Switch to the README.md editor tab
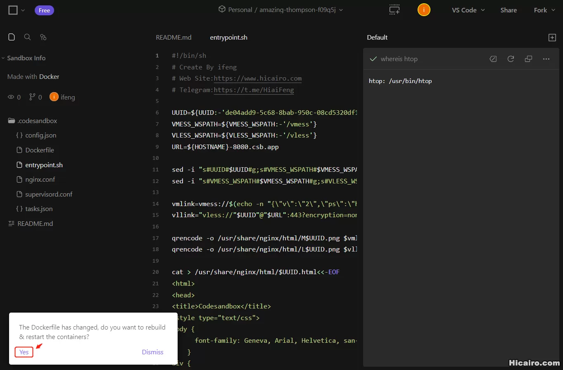The width and height of the screenshot is (563, 370). pyautogui.click(x=173, y=37)
